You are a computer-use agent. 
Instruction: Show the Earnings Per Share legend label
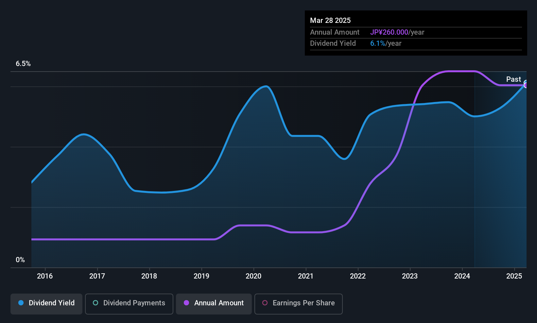(303, 303)
